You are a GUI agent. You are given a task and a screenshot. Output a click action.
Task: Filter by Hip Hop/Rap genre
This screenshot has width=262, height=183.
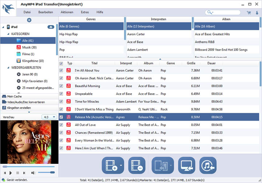91,34
